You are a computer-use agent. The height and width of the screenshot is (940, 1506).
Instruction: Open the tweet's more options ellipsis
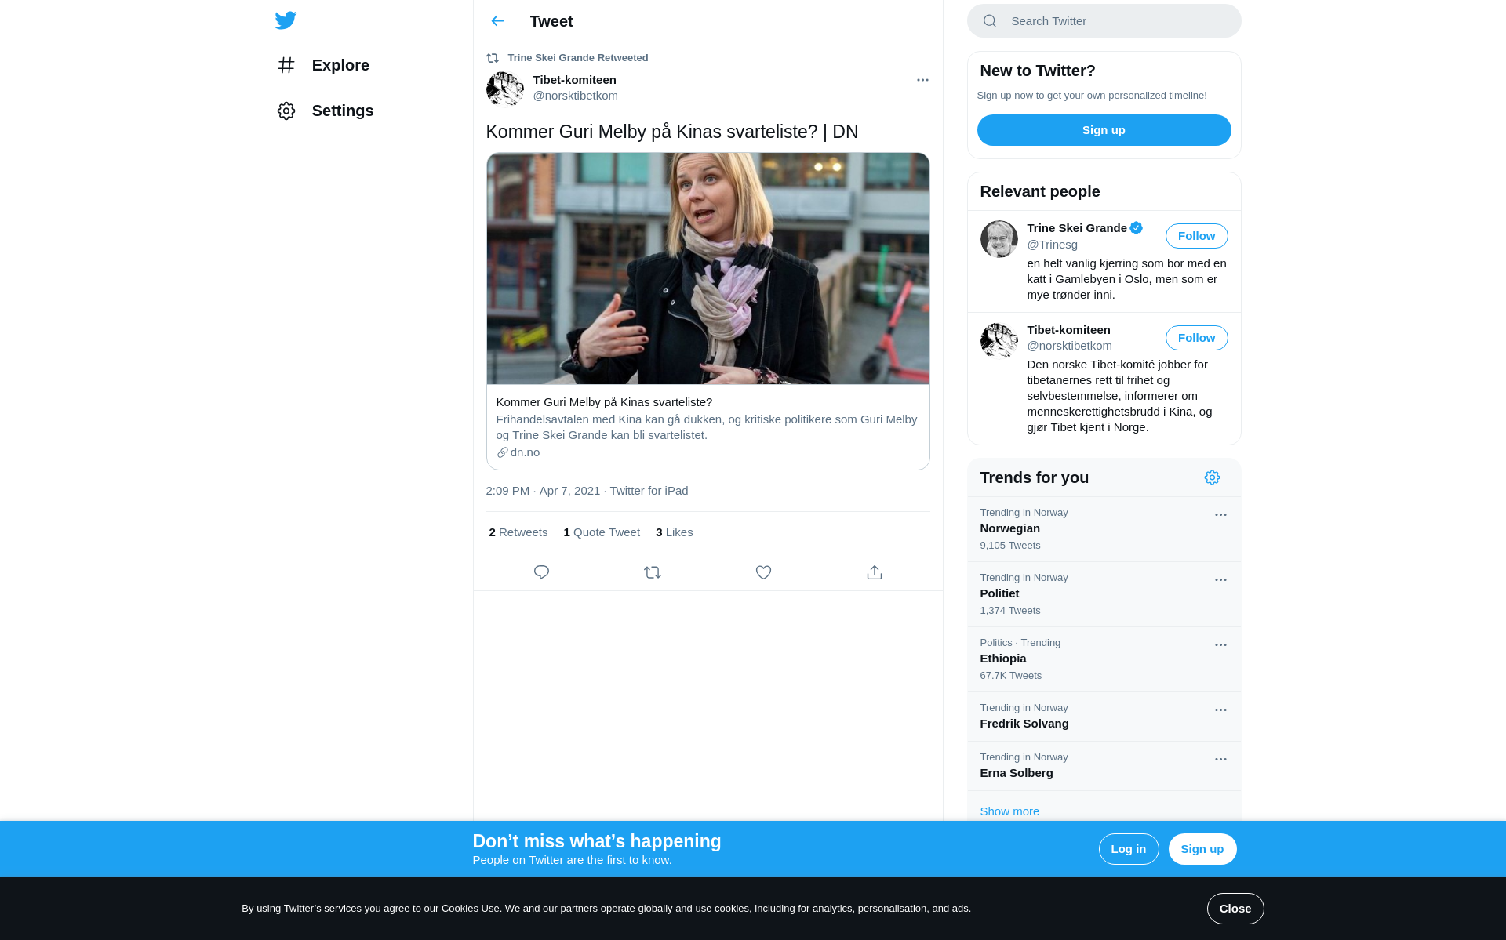pos(922,80)
